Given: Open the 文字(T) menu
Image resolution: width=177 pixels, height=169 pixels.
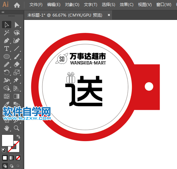Looking at the screenshot, I should tap(91, 5).
